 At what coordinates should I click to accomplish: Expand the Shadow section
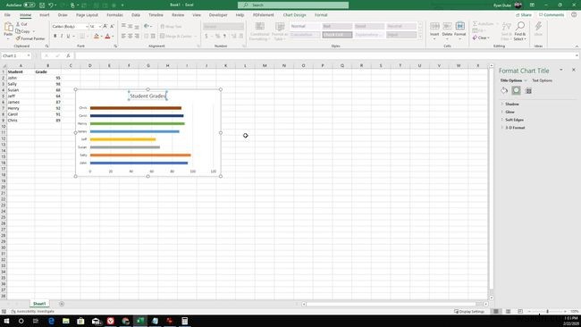point(511,104)
